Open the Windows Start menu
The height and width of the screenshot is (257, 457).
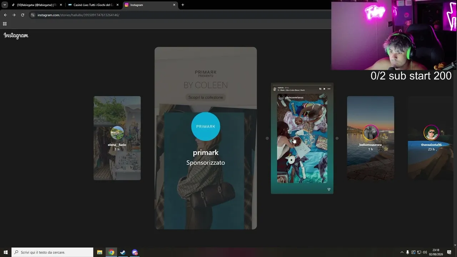pyautogui.click(x=6, y=252)
